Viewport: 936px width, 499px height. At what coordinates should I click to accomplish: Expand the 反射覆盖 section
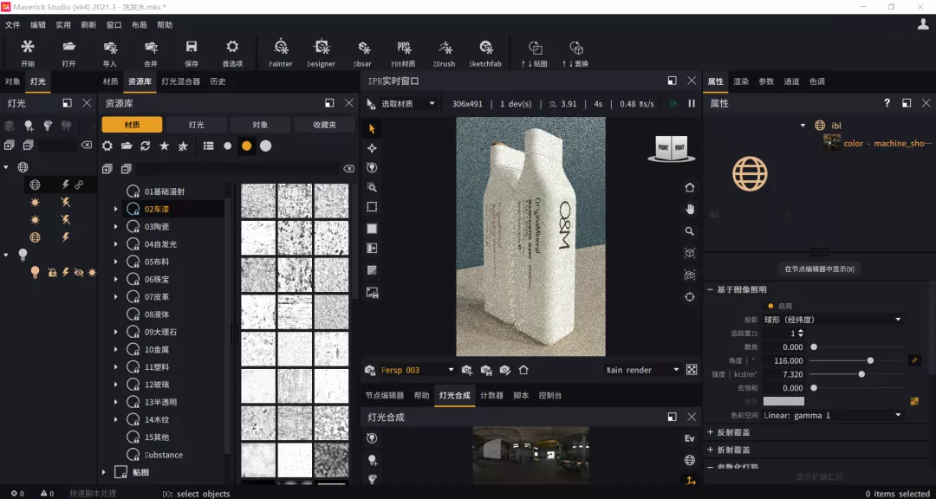[711, 432]
